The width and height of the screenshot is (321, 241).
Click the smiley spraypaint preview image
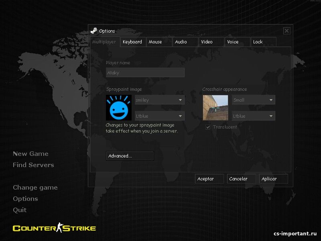pos(119,108)
